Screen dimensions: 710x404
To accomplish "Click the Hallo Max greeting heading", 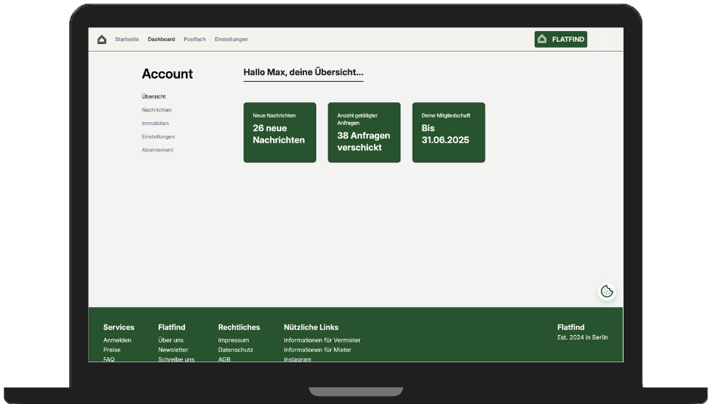I will coord(303,72).
